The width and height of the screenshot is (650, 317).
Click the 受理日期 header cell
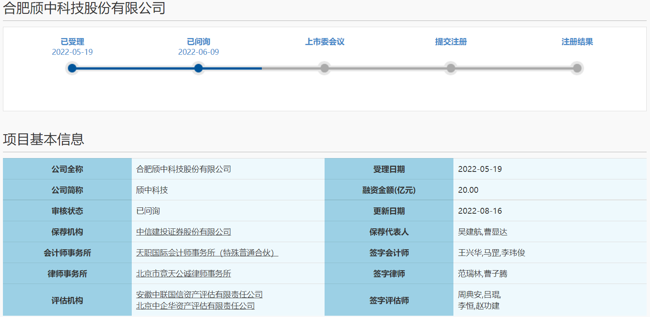point(389,169)
